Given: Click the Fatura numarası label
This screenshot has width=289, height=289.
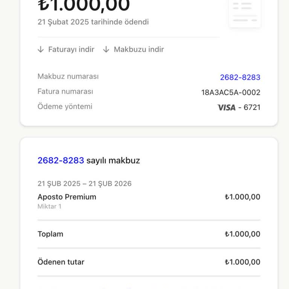Looking at the screenshot, I should point(65,91).
